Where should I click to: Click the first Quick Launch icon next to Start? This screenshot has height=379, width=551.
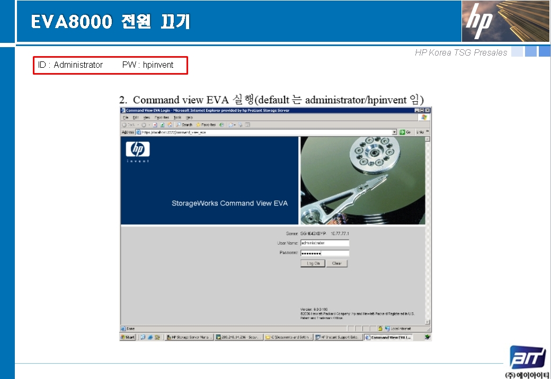tap(143, 337)
